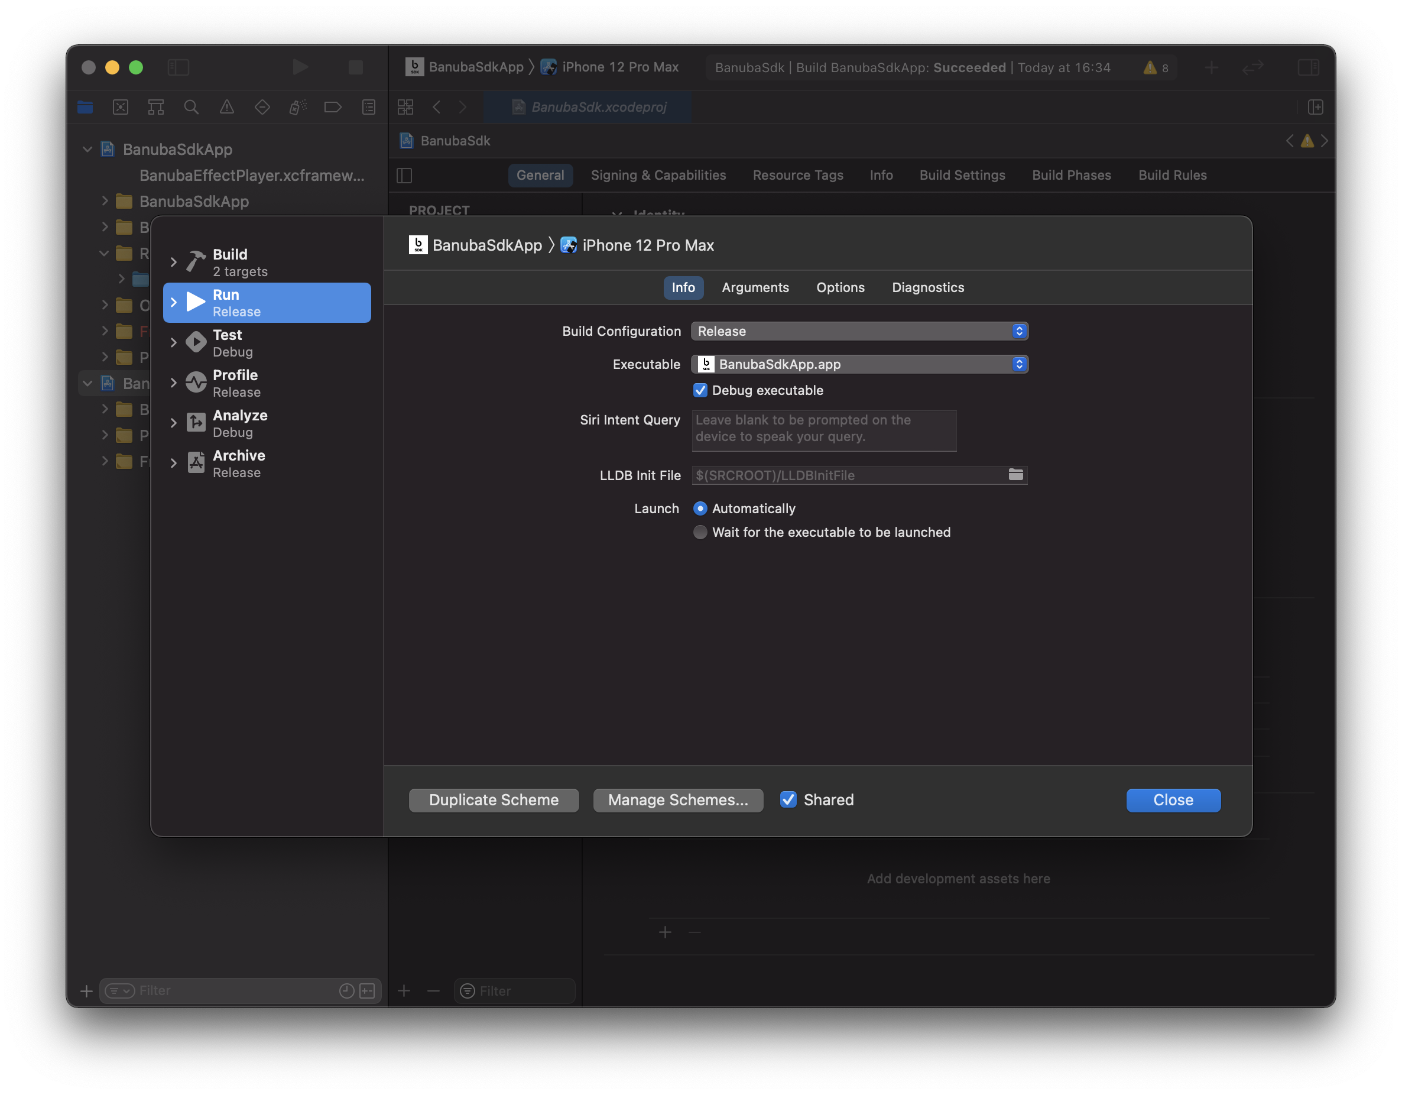Open the Issue navigator warning icon
1402x1095 pixels.
226,107
